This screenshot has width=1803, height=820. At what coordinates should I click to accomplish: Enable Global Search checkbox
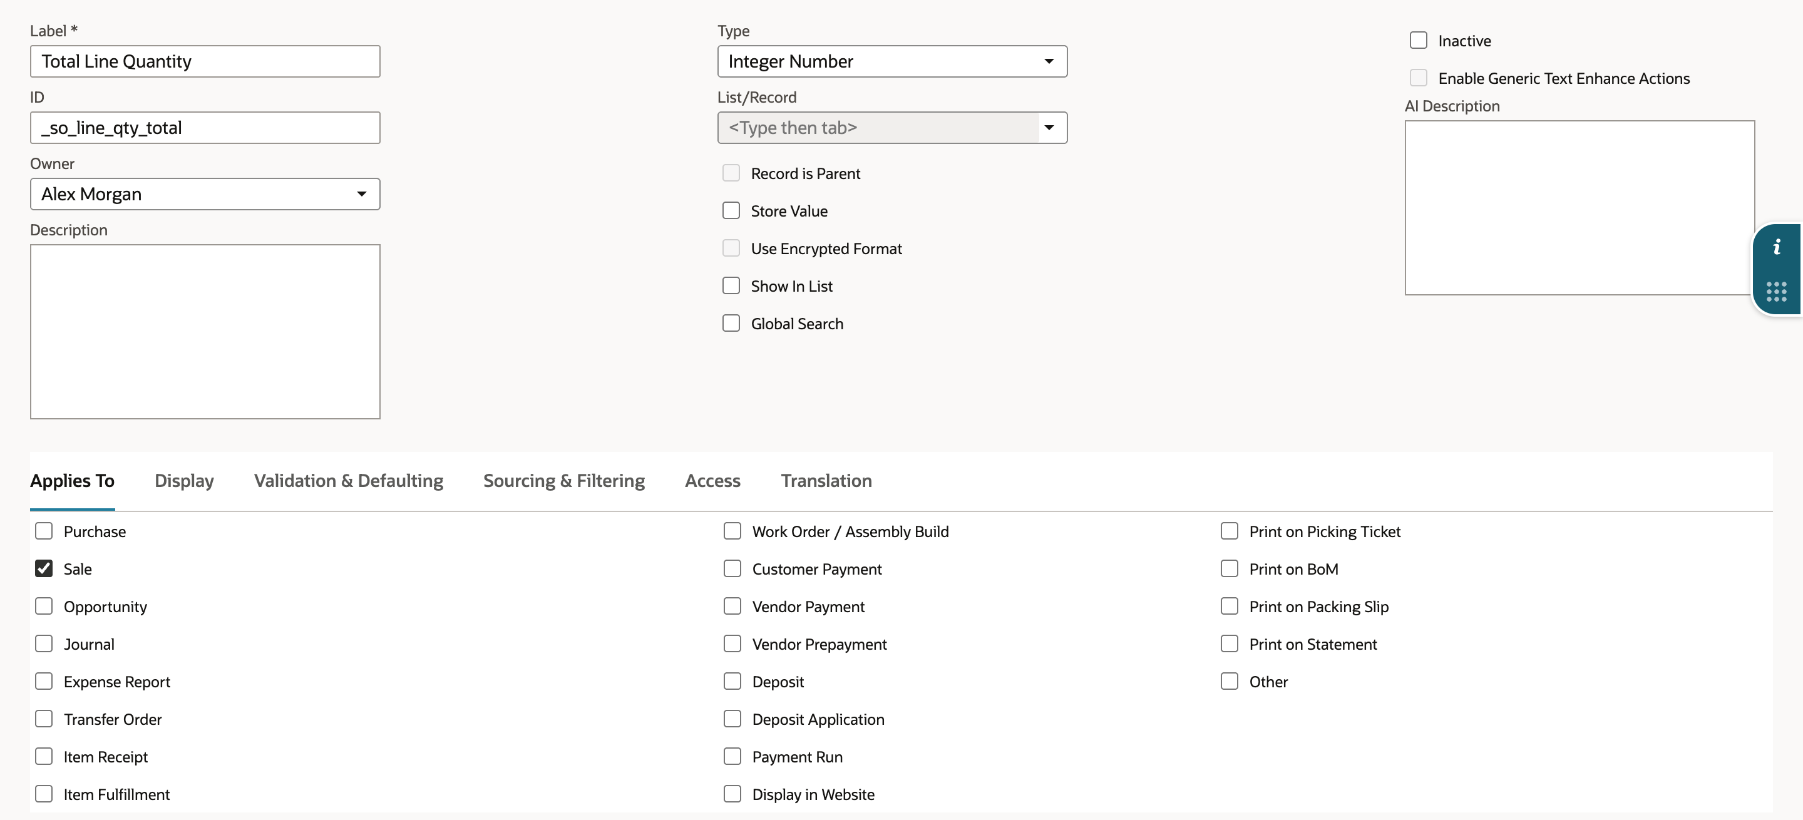coord(731,323)
